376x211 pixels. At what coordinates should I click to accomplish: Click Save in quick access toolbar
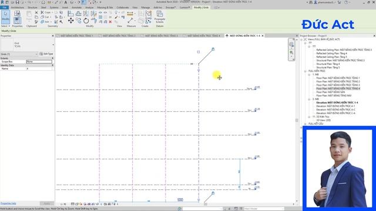tap(17, 2)
